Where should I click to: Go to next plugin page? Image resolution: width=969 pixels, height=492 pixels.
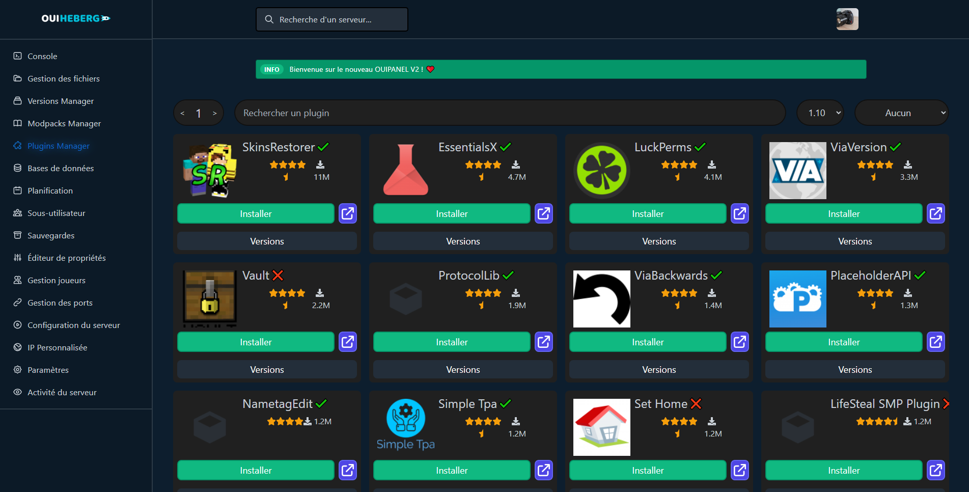[215, 113]
